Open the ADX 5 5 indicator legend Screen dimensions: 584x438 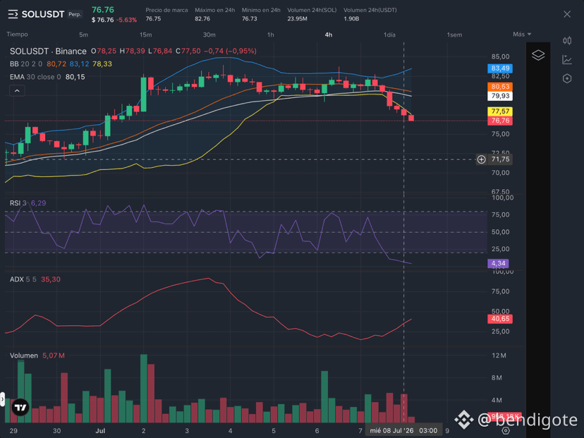click(x=23, y=279)
